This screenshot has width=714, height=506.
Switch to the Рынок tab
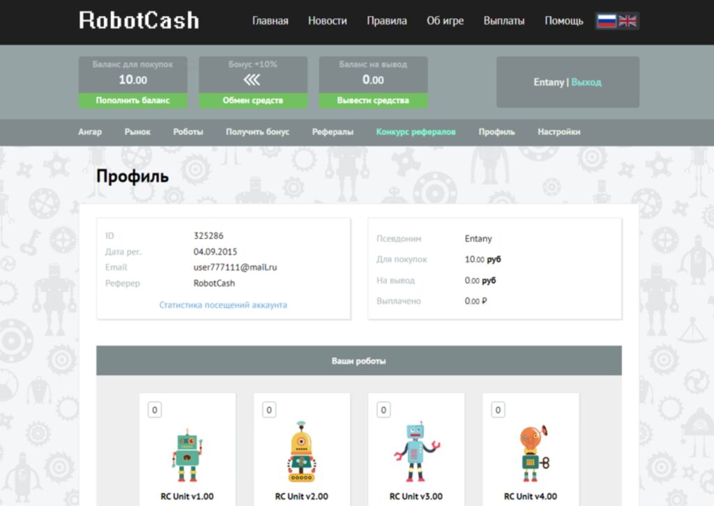[137, 132]
